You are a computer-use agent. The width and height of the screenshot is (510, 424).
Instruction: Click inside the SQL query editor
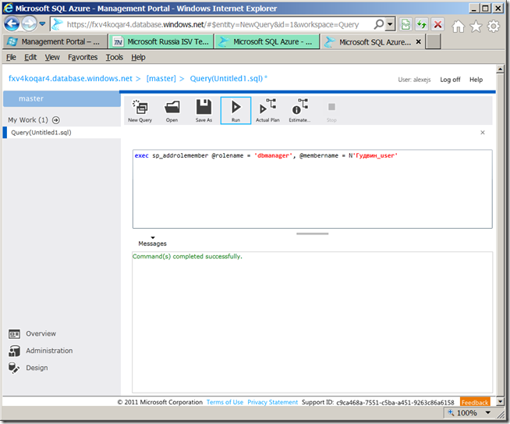click(312, 189)
